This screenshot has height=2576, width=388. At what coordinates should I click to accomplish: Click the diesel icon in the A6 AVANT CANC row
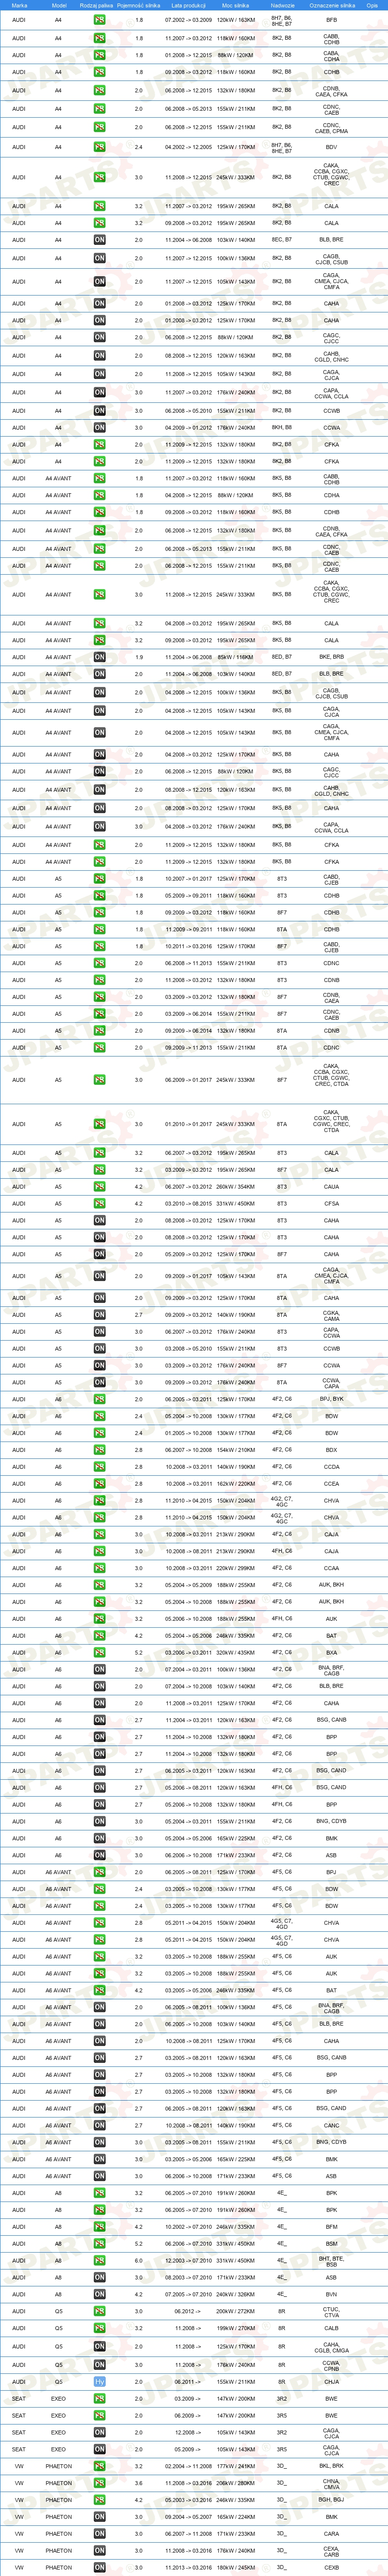[x=99, y=2126]
